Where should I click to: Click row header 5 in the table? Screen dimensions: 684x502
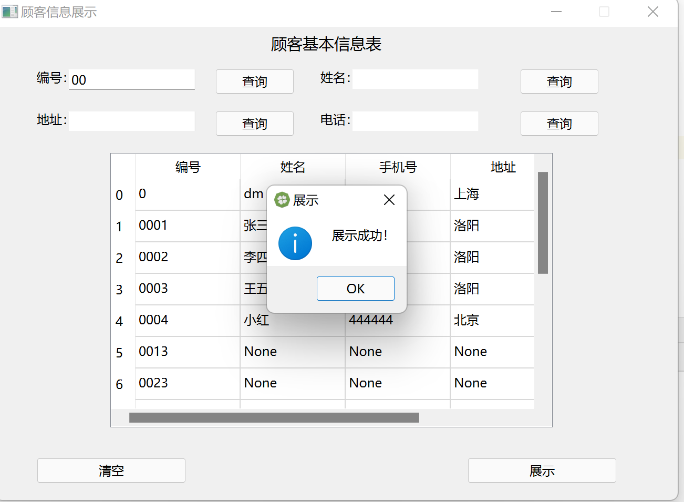coord(120,352)
